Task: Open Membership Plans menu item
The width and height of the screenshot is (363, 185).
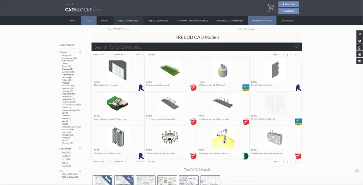Action: 262,21
